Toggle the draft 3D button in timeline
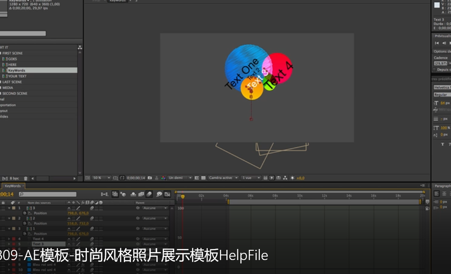The width and height of the screenshot is (451, 274). (x=115, y=194)
